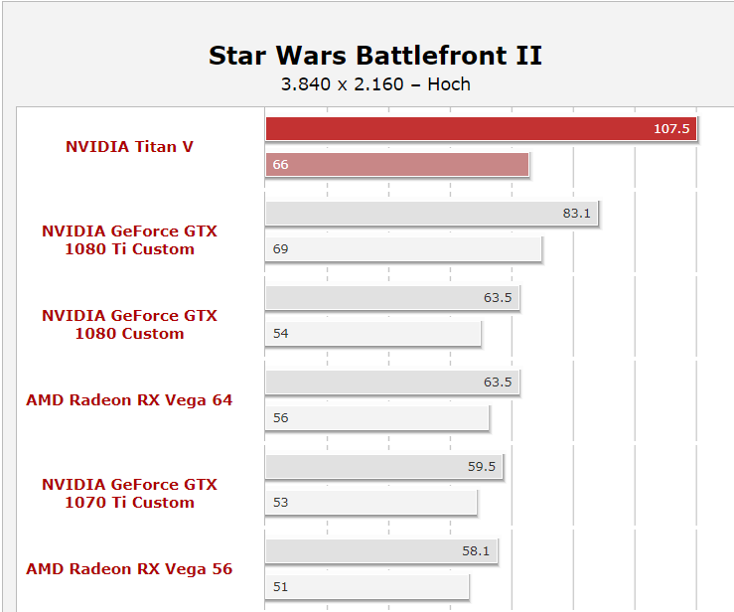
Task: Click the AMD Radeon RX Vega 64 label
Action: [129, 400]
